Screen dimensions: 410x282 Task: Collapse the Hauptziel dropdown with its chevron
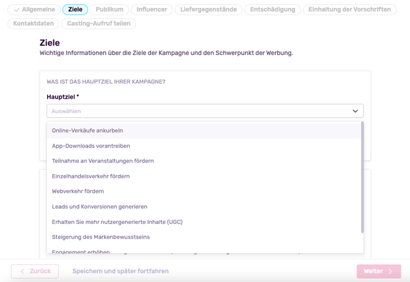[355, 111]
